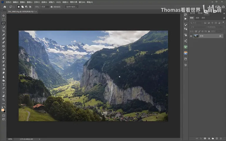Toggle lock-all padlock in Layers panel
226x141 pixels.
tap(209, 31)
